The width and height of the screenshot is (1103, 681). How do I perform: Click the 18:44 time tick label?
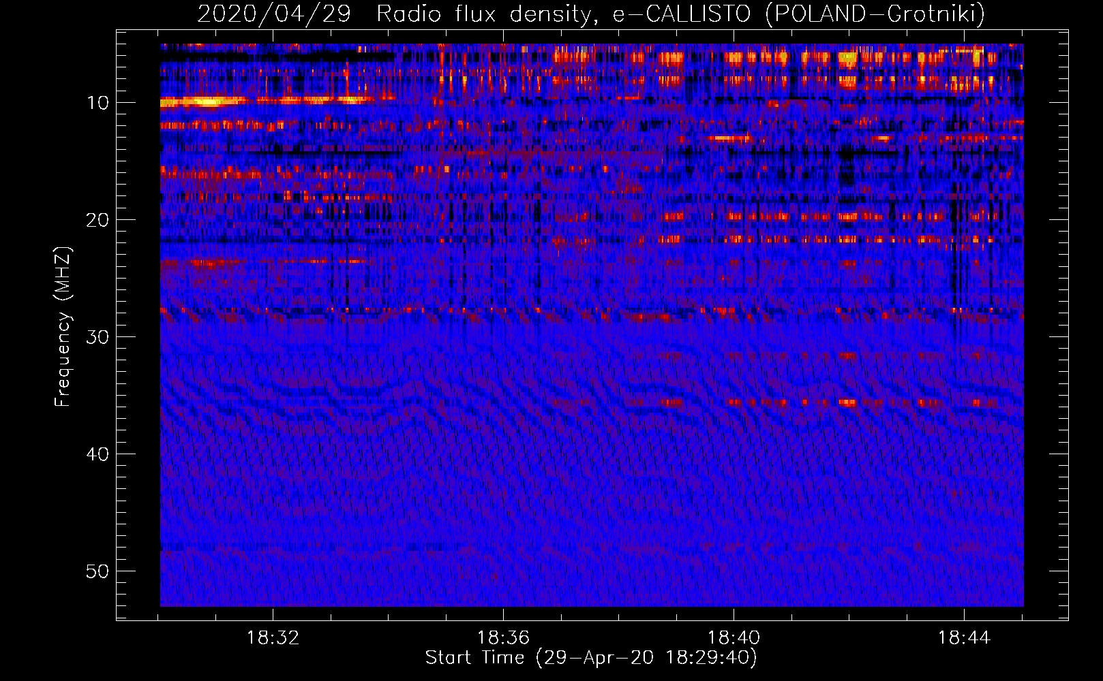click(x=964, y=638)
